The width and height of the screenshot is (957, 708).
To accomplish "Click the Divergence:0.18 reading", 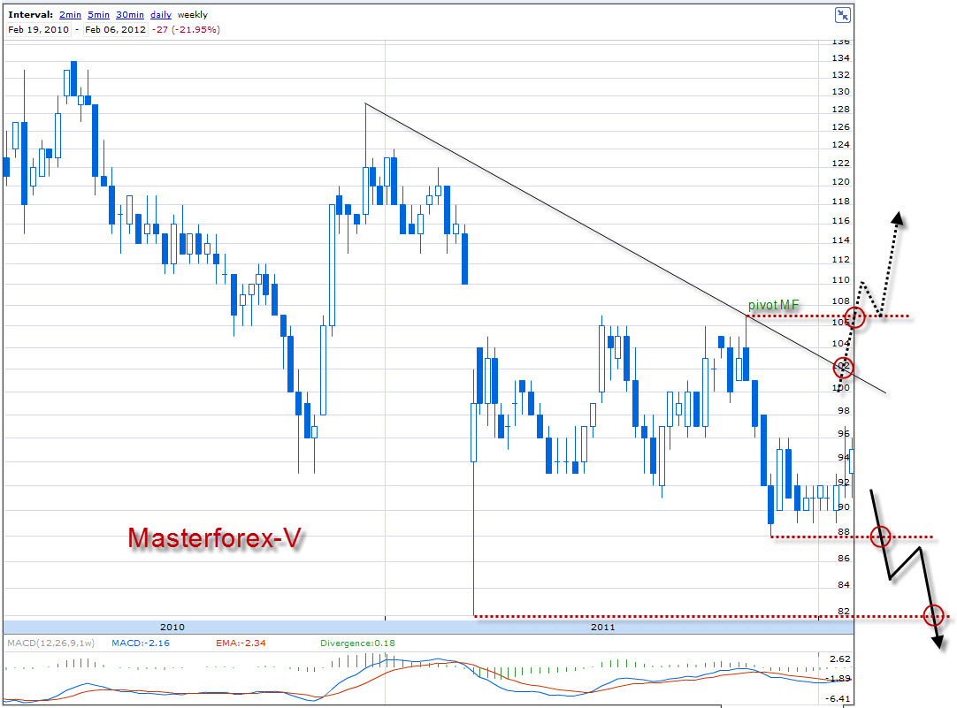I will click(357, 643).
